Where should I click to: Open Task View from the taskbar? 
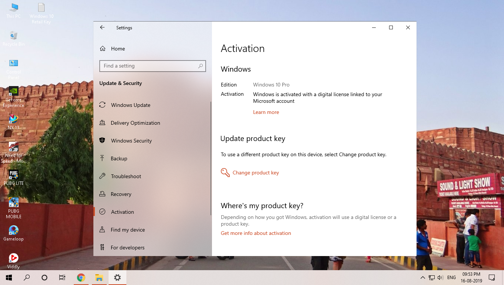pos(62,278)
